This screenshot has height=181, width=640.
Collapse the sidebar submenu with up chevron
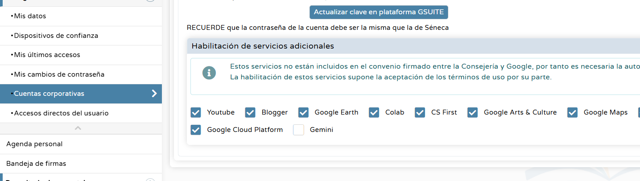click(78, 128)
